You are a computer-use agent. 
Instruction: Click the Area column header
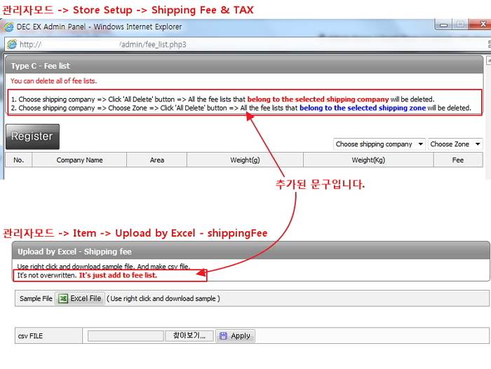(x=156, y=160)
